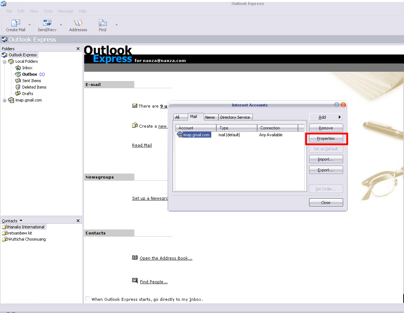Image resolution: width=404 pixels, height=313 pixels.
Task: Click the Create Mail toolbar icon
Action: click(x=16, y=23)
